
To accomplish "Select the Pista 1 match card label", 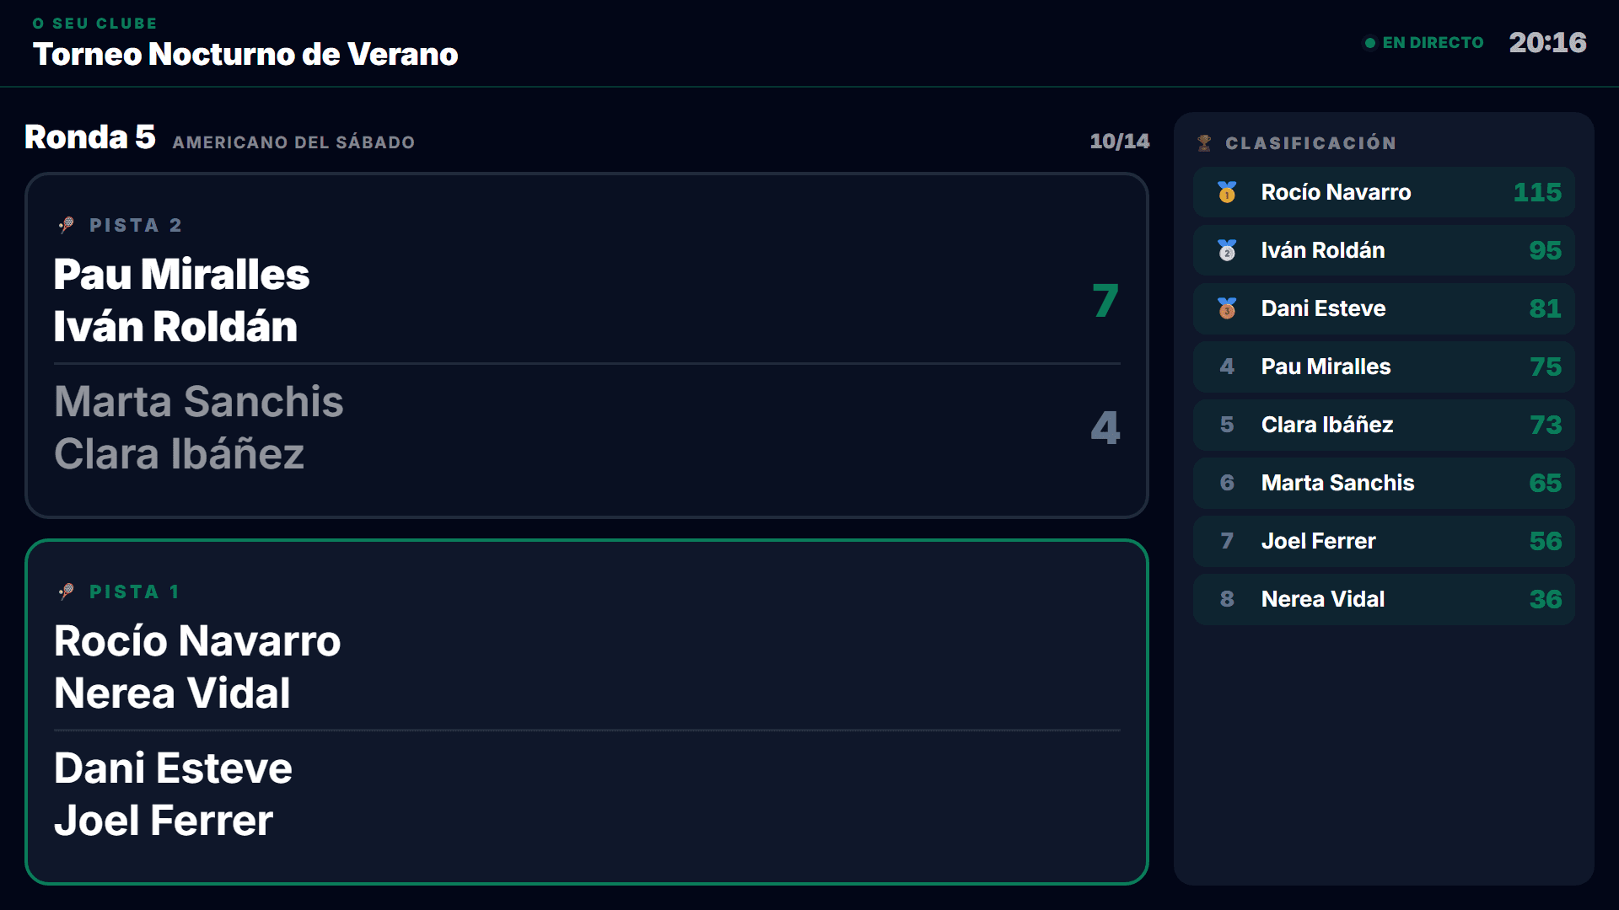I will [x=135, y=591].
